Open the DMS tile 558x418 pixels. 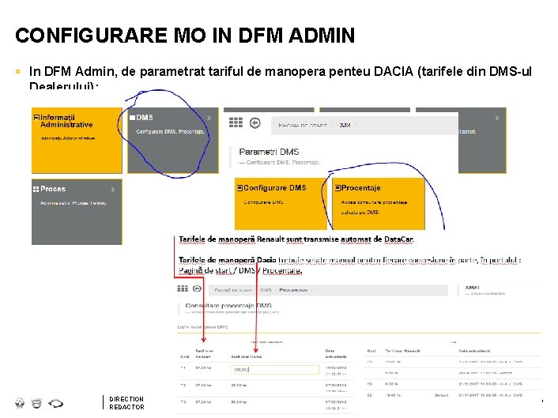[173, 141]
